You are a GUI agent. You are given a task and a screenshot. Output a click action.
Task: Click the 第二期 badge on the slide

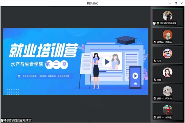57,65
